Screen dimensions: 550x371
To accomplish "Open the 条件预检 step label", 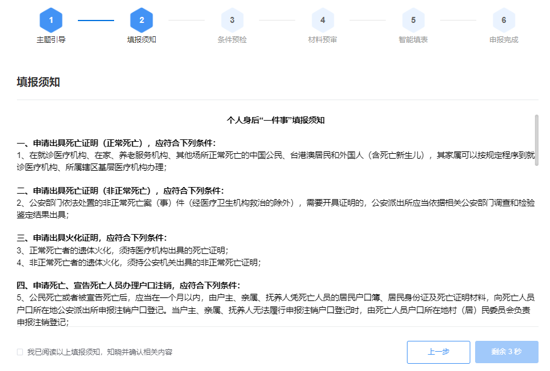I will tap(232, 40).
